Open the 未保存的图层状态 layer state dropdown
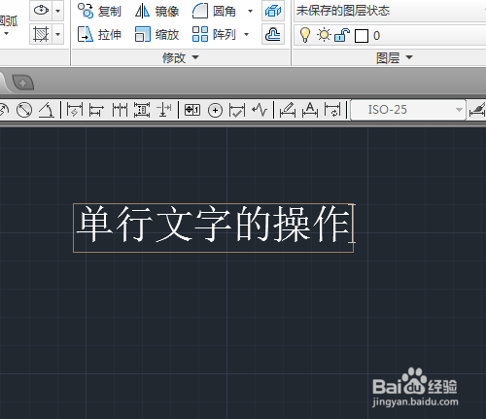The height and width of the screenshot is (419, 486). pos(390,11)
